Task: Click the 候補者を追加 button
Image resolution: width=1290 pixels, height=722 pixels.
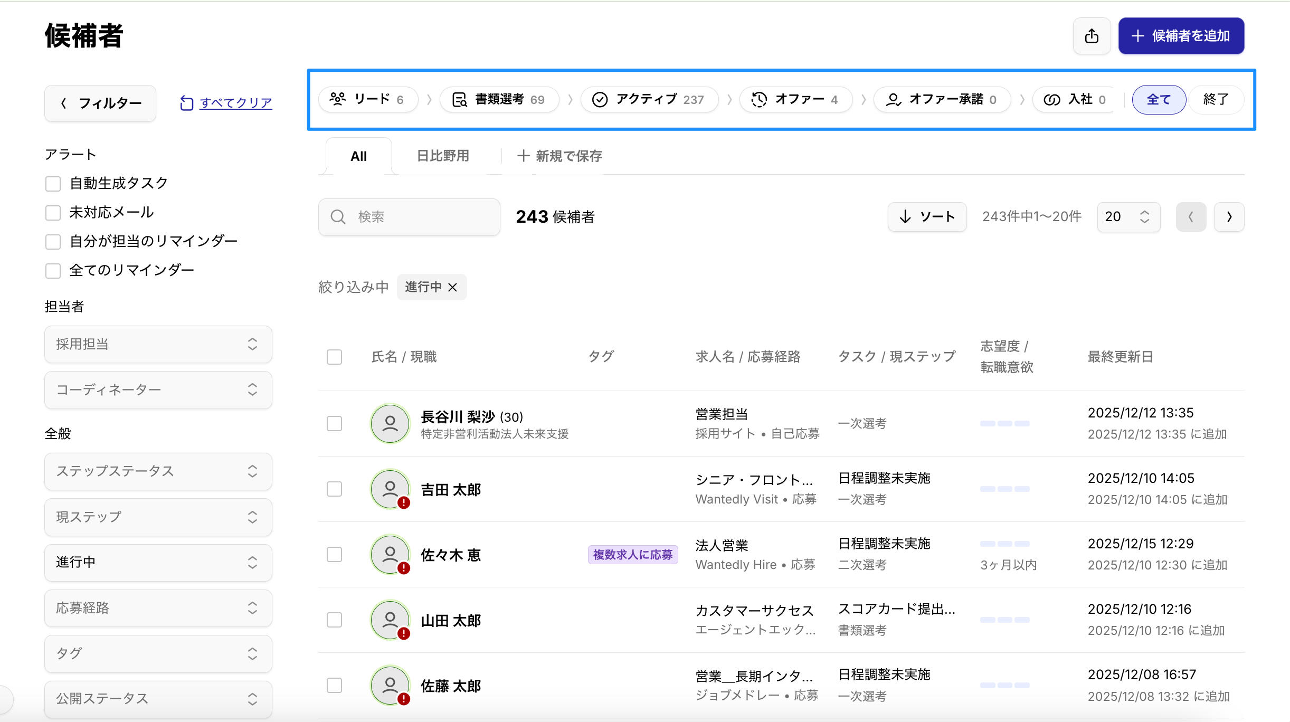Action: click(1181, 36)
